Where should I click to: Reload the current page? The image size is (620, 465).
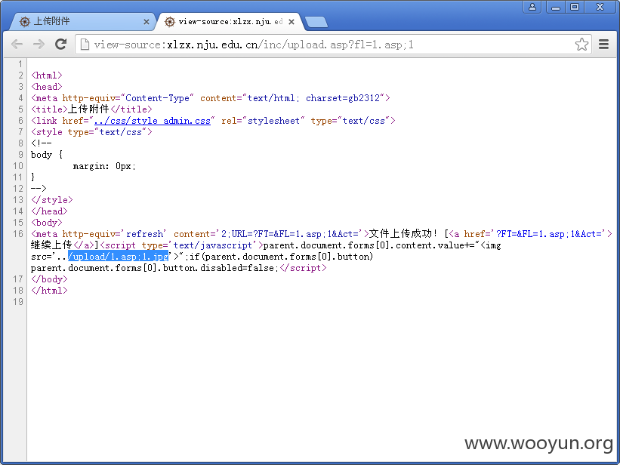(60, 45)
